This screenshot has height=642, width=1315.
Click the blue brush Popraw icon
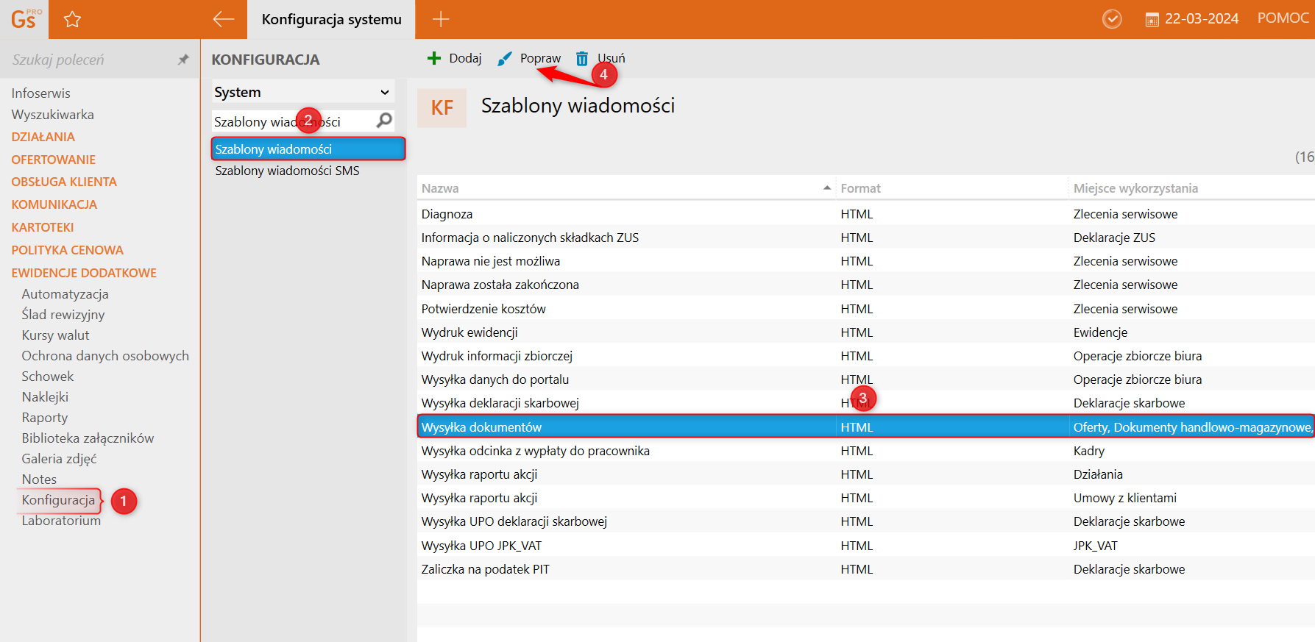tap(505, 58)
